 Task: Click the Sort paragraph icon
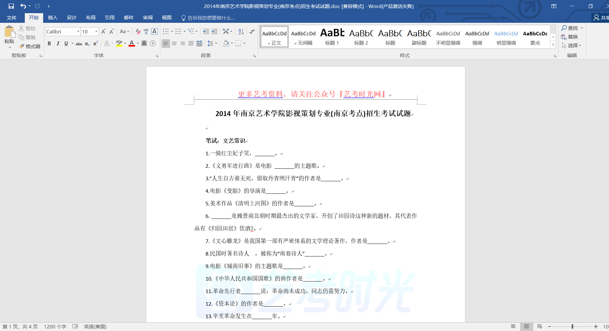click(241, 31)
